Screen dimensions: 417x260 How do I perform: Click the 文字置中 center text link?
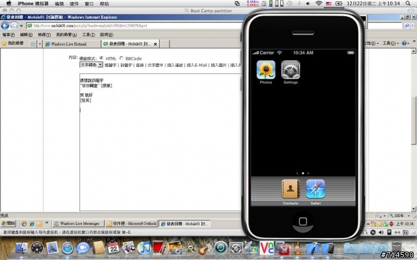click(155, 65)
